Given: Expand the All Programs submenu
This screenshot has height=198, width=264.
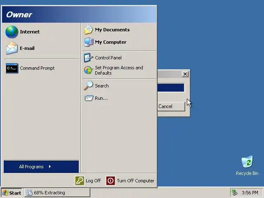Looking at the screenshot, I should point(41,167).
